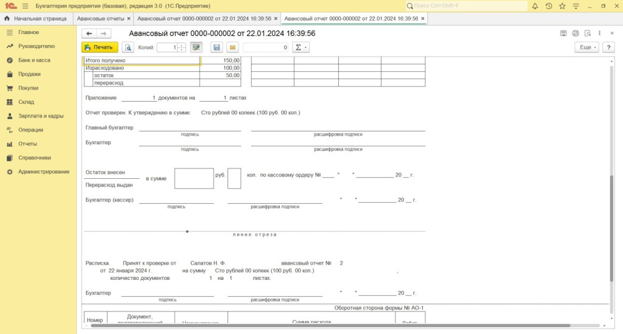Viewport: 623px width, 334px height.
Task: Open the notifications bell icon
Action: tap(535, 6)
